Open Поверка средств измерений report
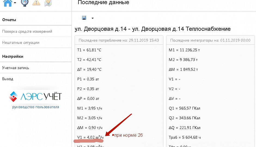This screenshot has height=147, width=256. point(27,31)
